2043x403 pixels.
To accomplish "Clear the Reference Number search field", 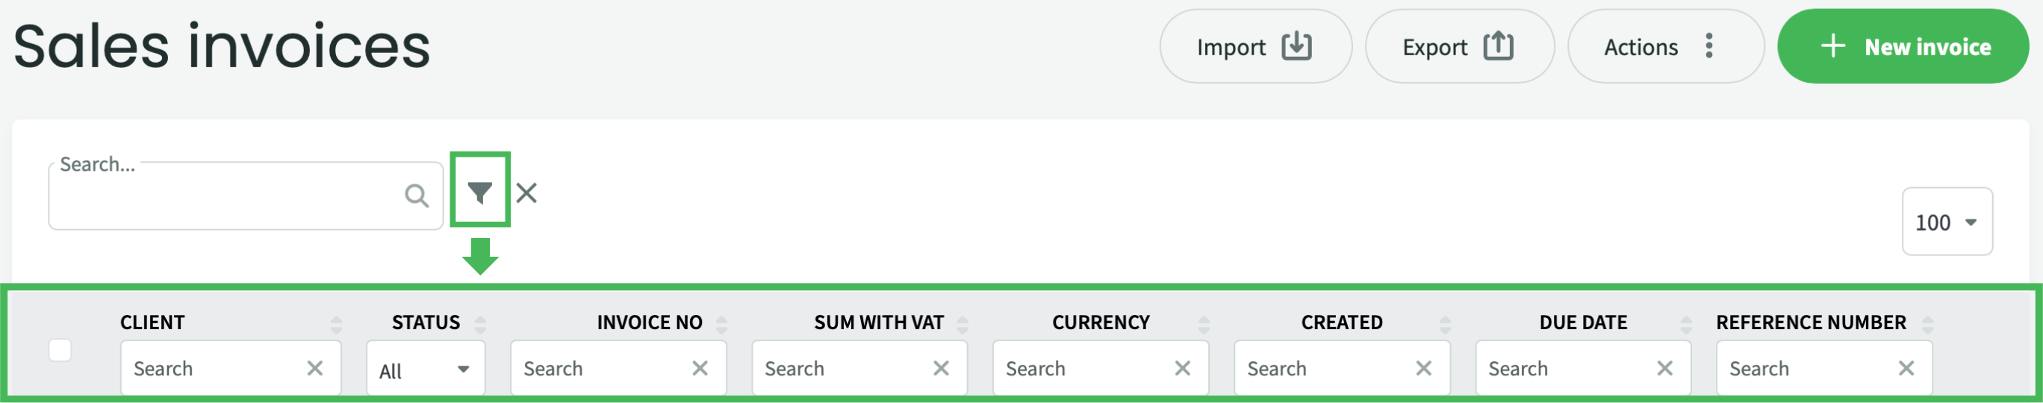I will pyautogui.click(x=1906, y=368).
